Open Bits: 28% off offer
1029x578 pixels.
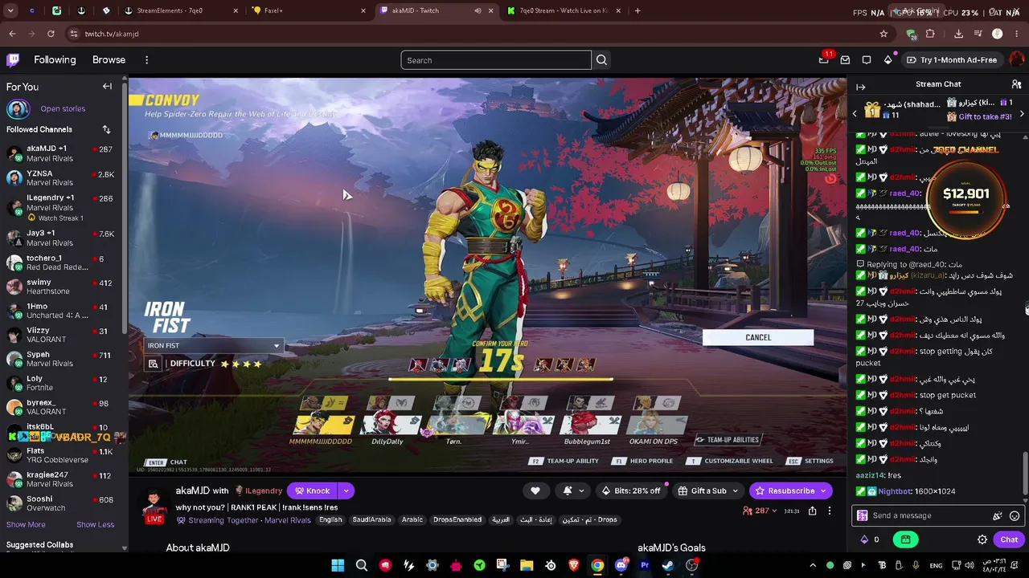click(631, 491)
